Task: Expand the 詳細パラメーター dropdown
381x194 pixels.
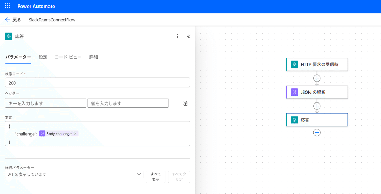Action: click(74, 174)
